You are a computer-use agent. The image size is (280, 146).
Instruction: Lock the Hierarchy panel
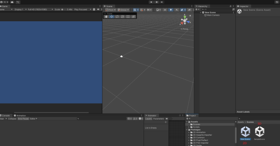click(230, 6)
